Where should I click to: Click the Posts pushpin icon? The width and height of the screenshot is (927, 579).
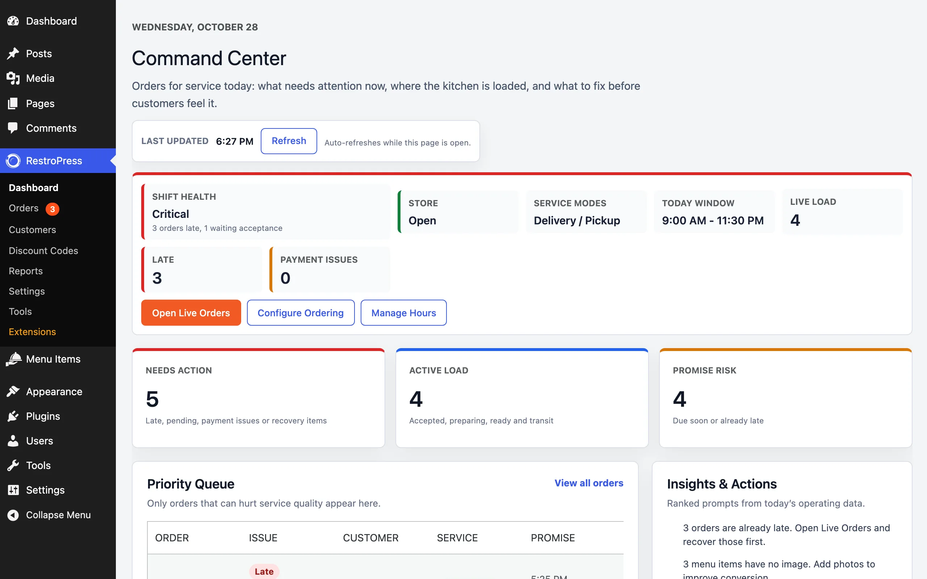click(13, 54)
